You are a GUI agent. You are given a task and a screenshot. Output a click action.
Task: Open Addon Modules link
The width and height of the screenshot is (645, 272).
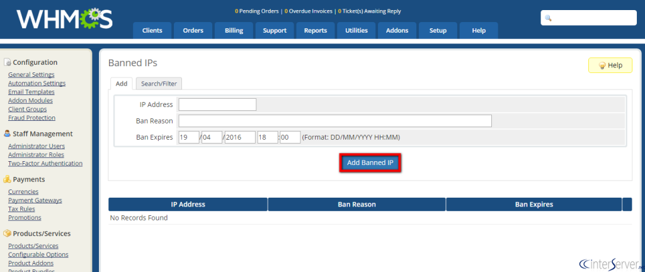[30, 100]
